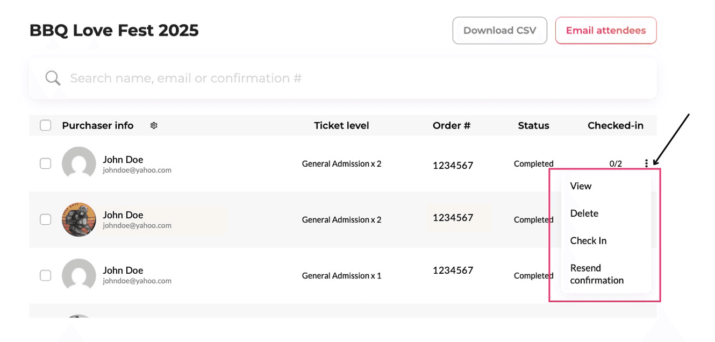Click the Order # column header
The image size is (715, 342).
click(x=451, y=126)
